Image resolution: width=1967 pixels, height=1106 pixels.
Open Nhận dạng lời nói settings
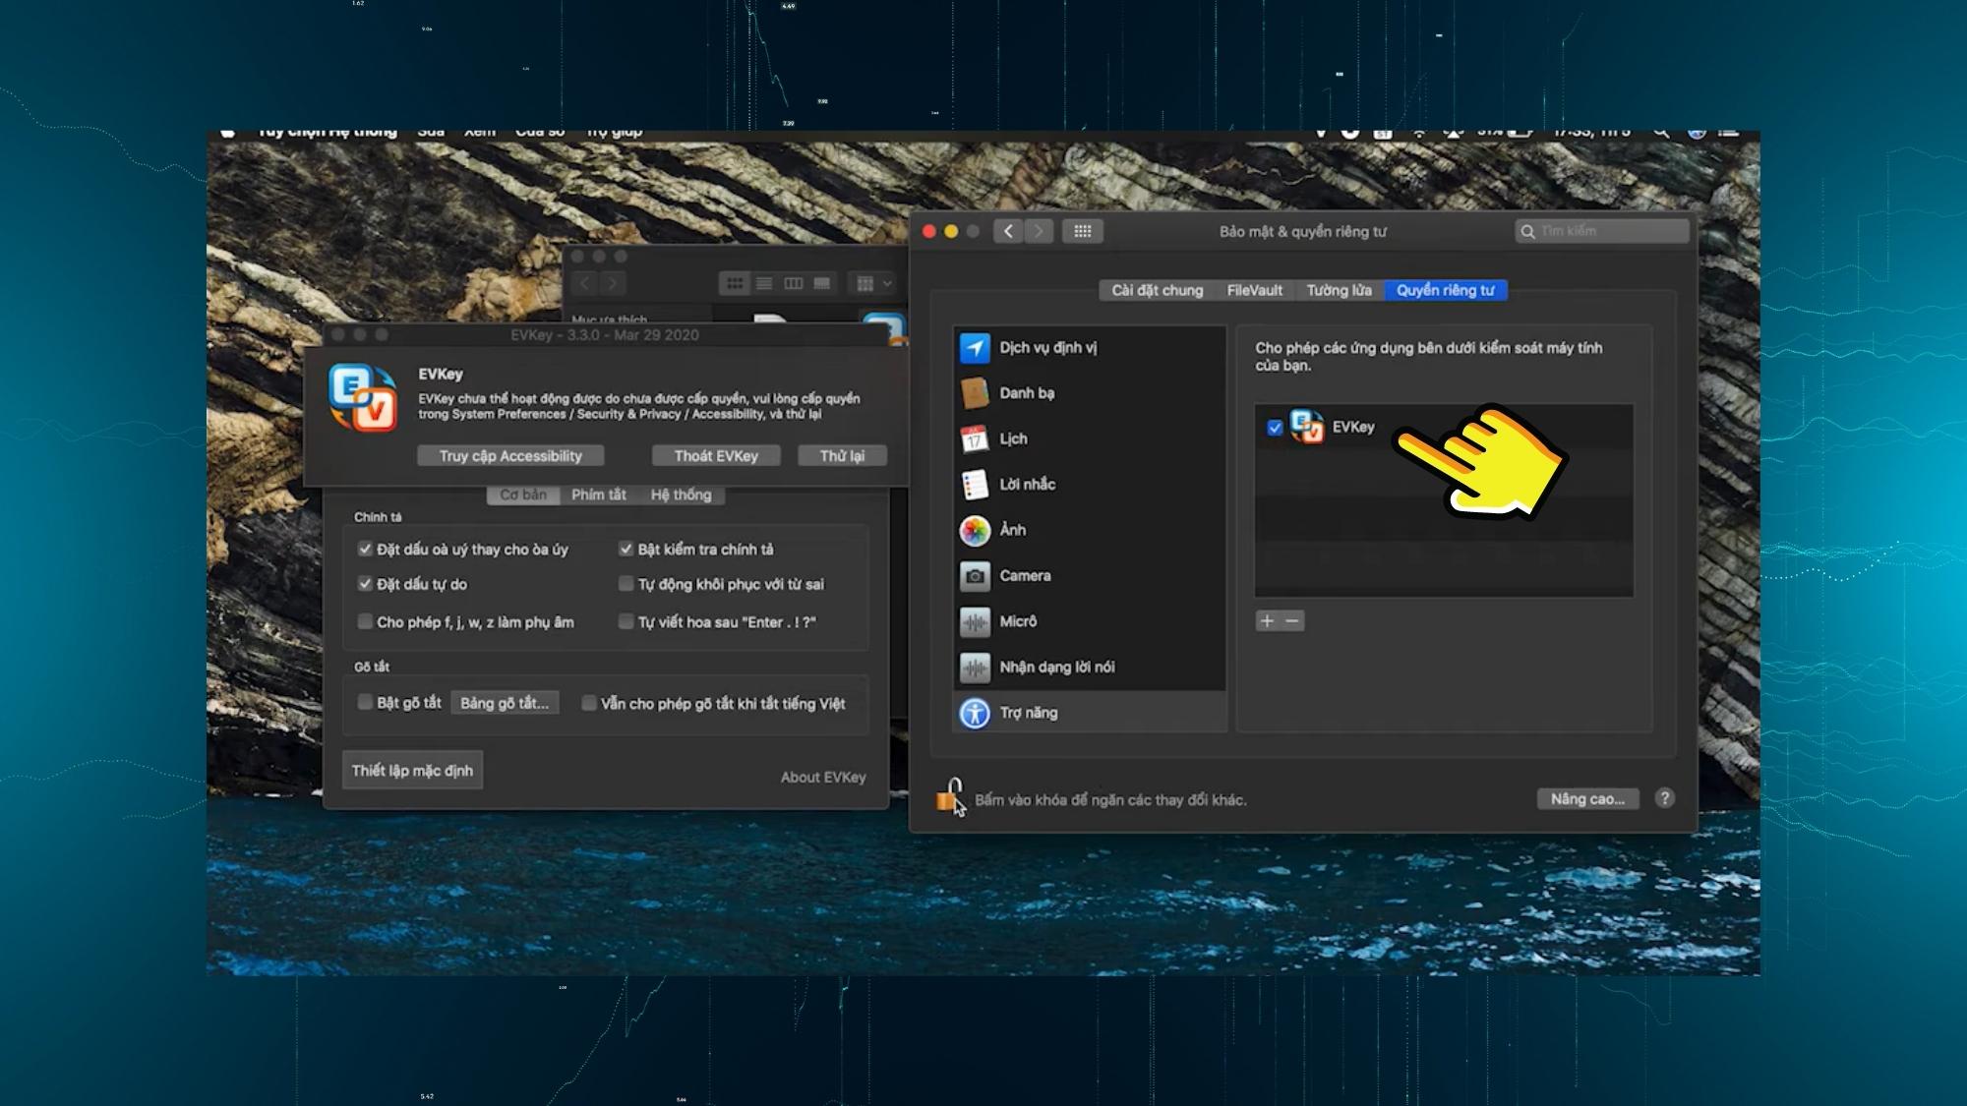[1057, 667]
